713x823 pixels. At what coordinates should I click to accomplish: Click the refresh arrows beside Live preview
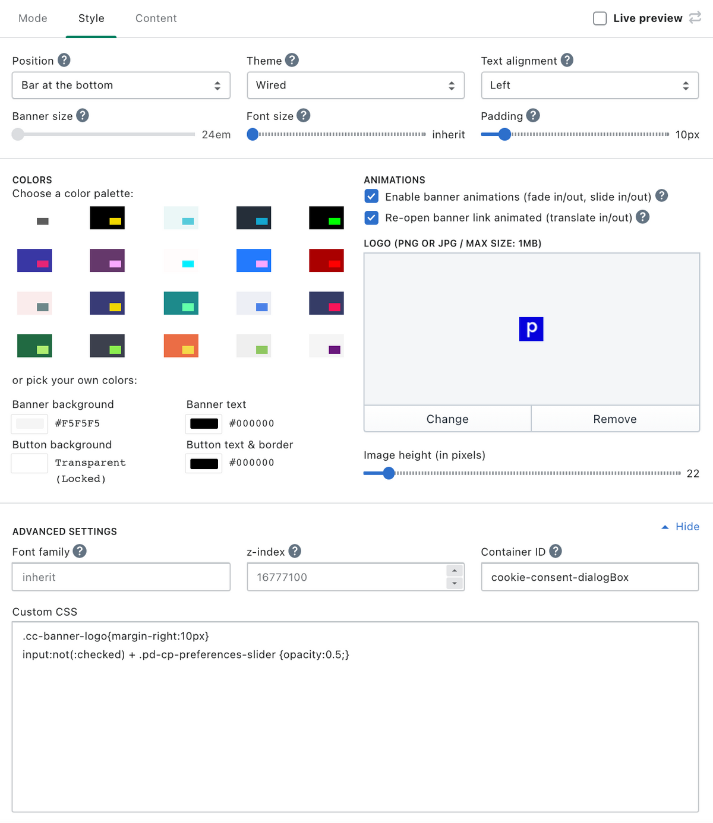tap(695, 18)
